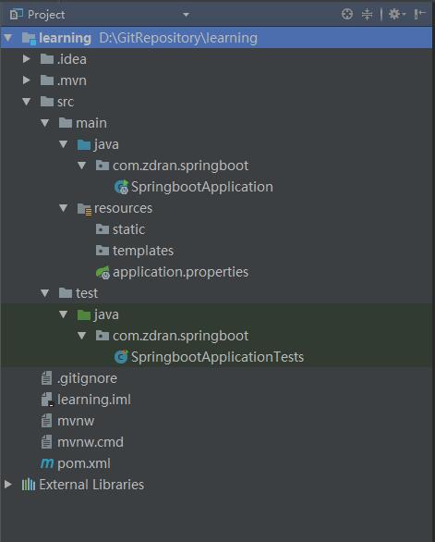Click the Project view icon beside the Project title

point(16,15)
